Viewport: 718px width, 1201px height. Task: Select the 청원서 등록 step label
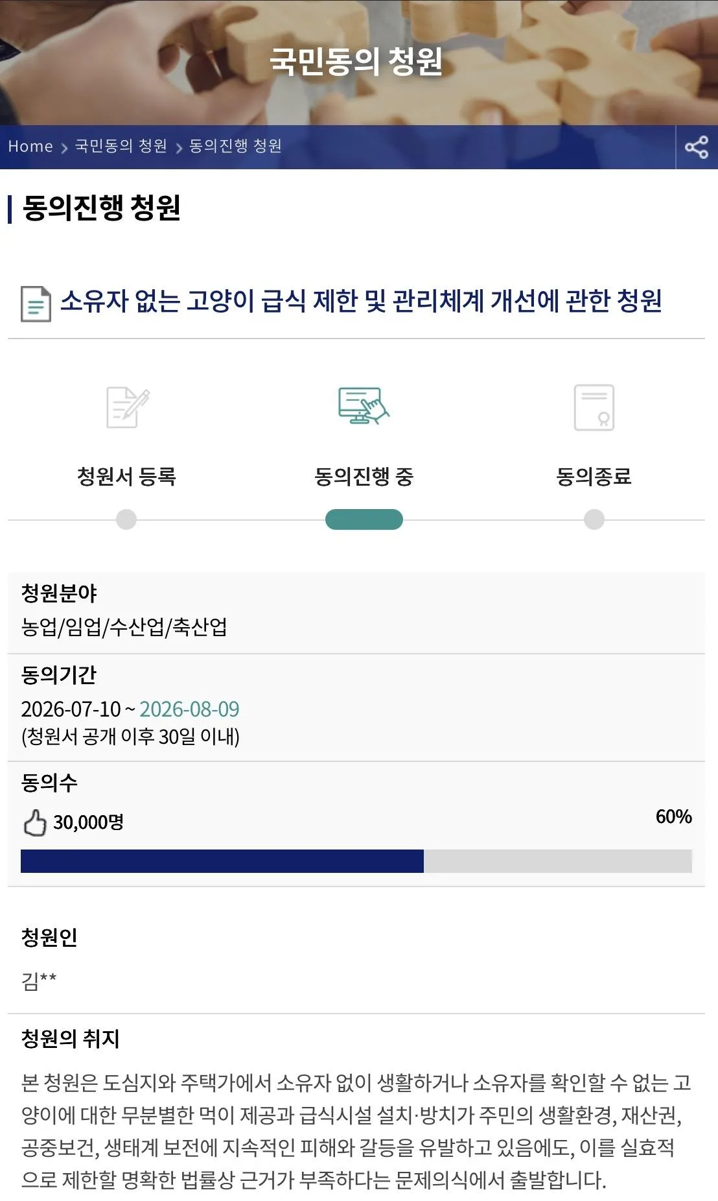pyautogui.click(x=126, y=476)
